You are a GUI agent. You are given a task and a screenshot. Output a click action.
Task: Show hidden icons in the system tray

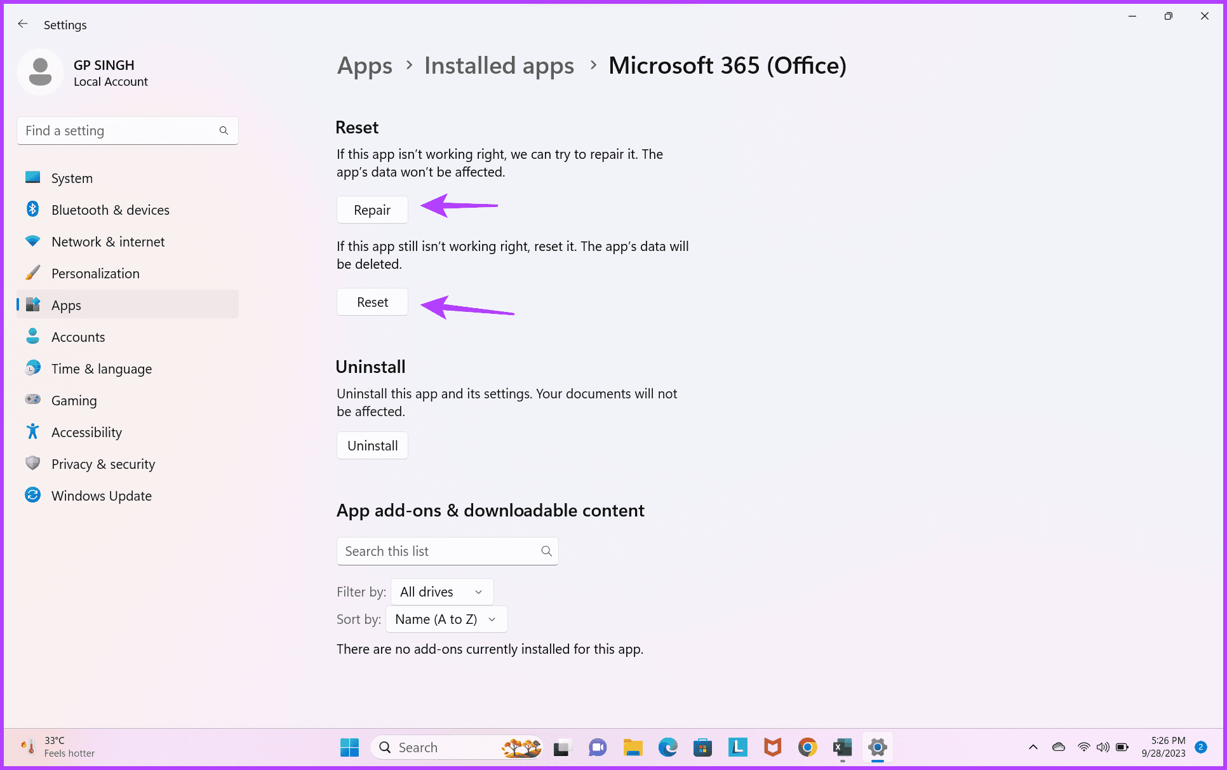[x=1033, y=748]
